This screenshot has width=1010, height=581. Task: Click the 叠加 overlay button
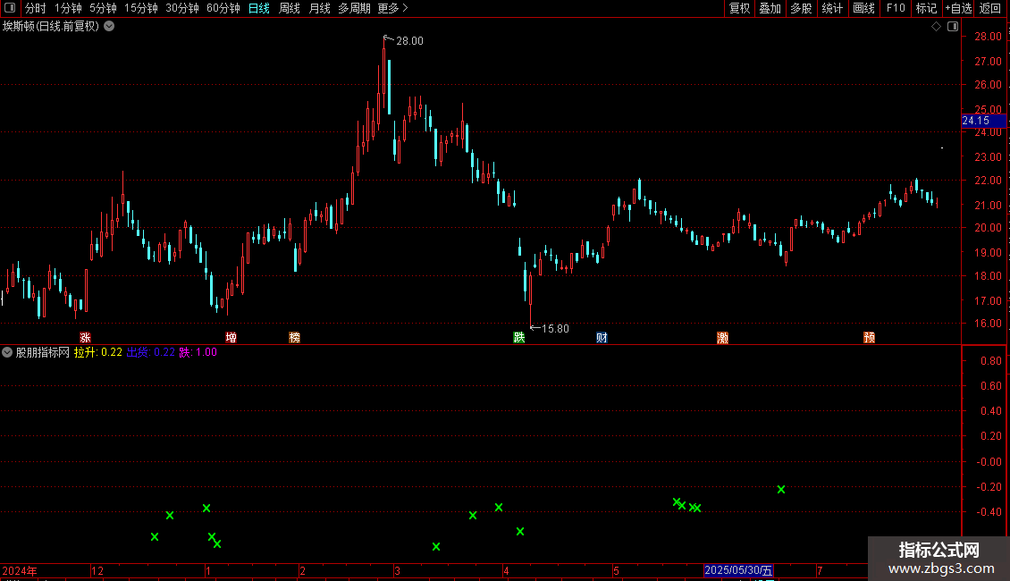tap(770, 8)
